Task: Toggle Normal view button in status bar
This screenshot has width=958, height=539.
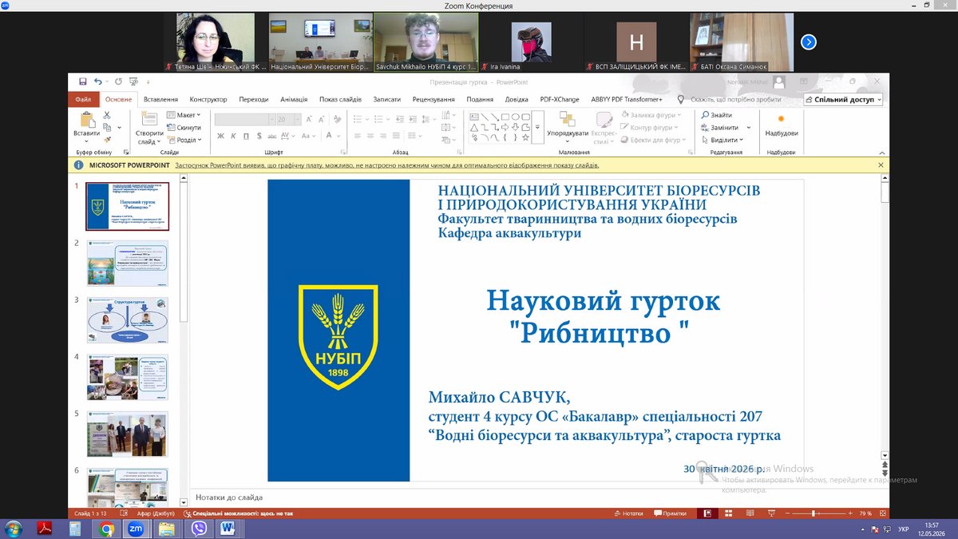Action: pyautogui.click(x=707, y=513)
